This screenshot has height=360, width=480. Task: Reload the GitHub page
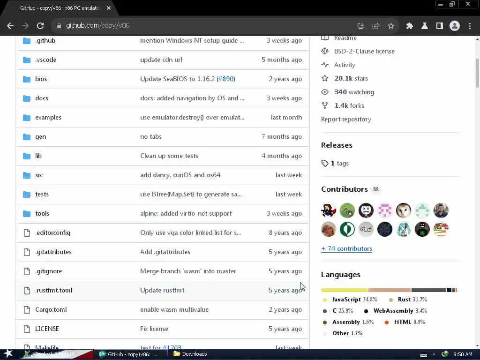click(x=40, y=26)
